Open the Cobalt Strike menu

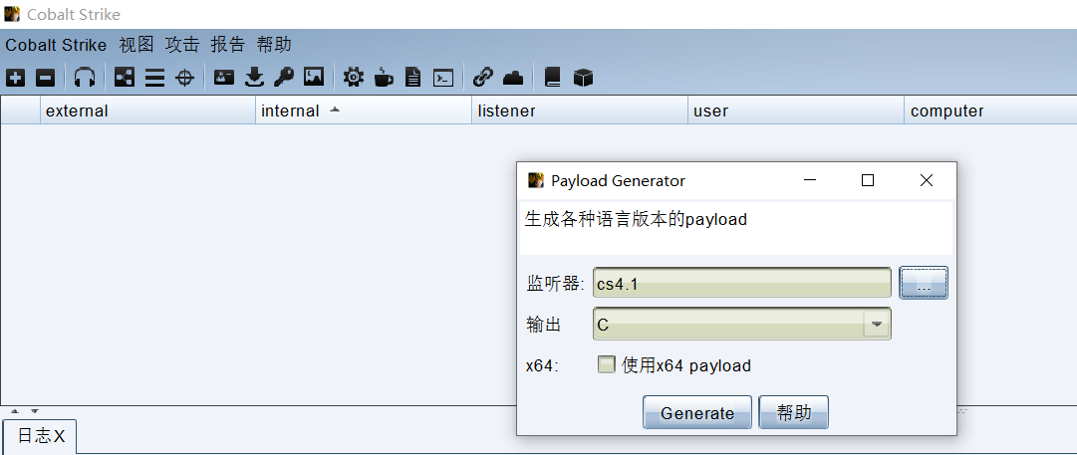click(56, 45)
